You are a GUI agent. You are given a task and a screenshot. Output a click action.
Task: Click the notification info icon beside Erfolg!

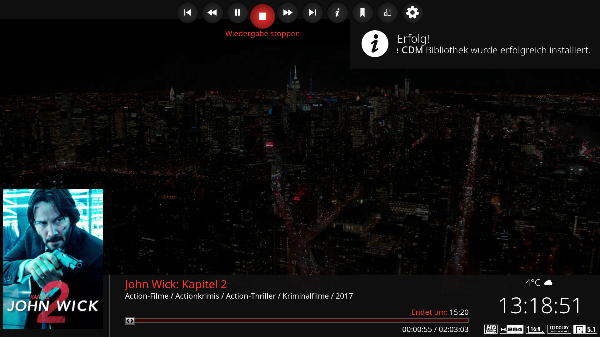(x=375, y=44)
